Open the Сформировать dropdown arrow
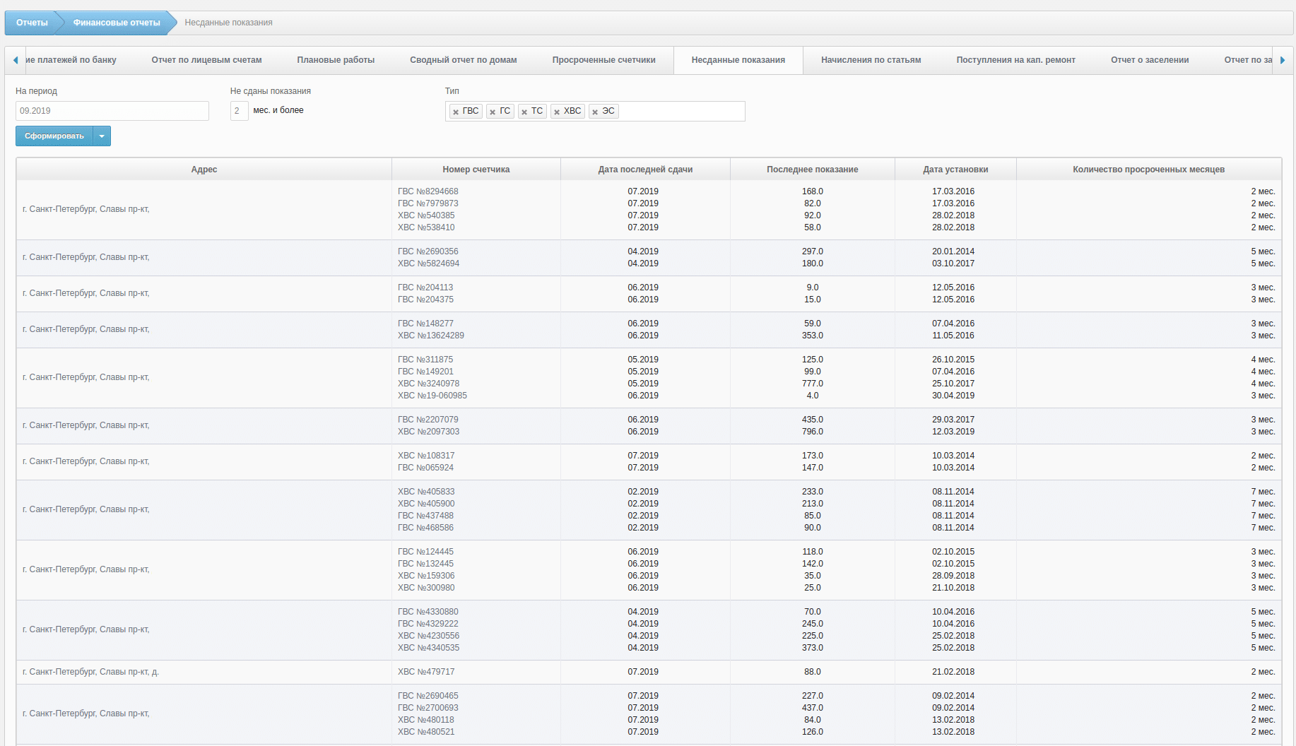This screenshot has height=746, width=1296. point(102,136)
